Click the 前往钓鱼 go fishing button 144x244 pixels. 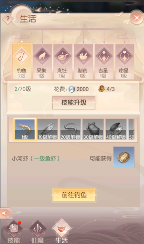[74, 195]
